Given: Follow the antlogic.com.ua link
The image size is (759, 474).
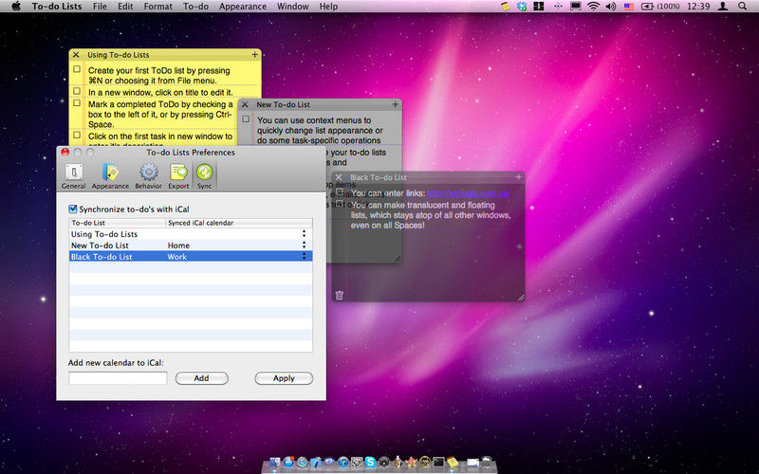Looking at the screenshot, I should tap(469, 193).
